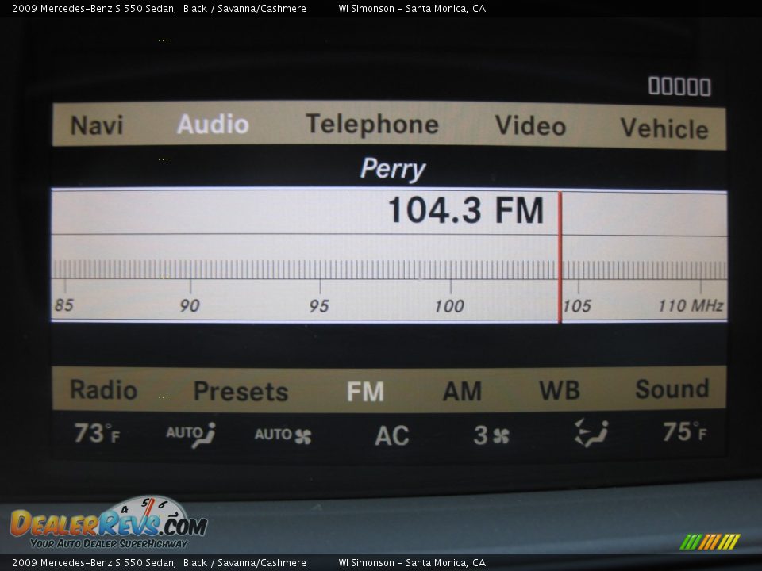Open the Navi menu
The width and height of the screenshot is (762, 571).
(x=97, y=125)
